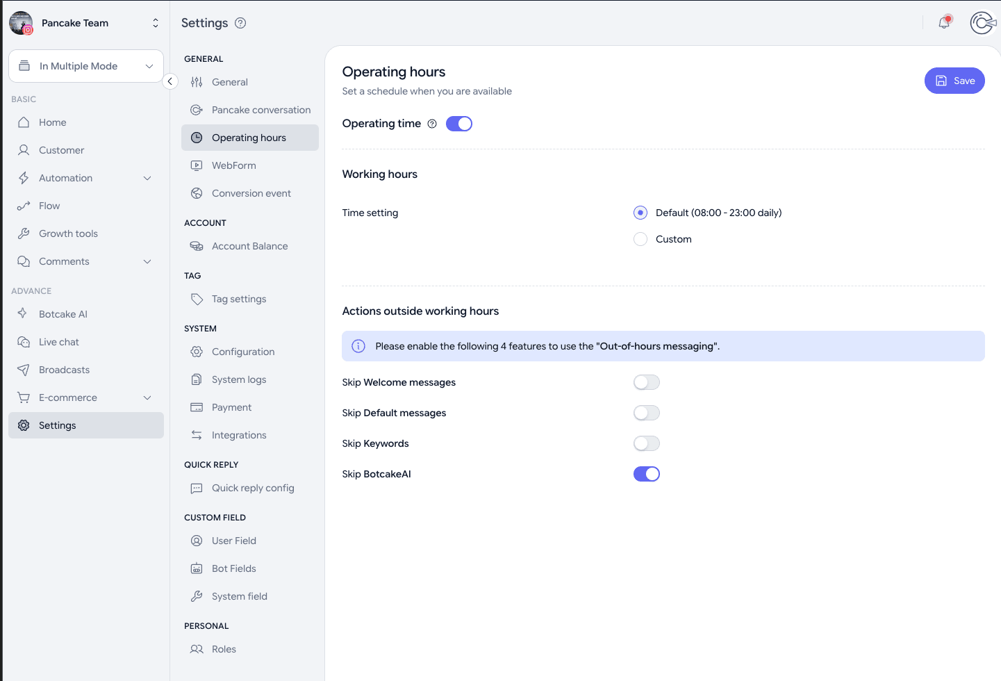Open Pancake conversation settings
This screenshot has width=1001, height=681.
coord(250,110)
